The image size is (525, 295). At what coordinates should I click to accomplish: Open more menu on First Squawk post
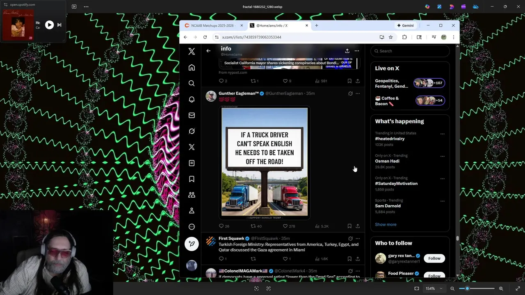coord(358,238)
